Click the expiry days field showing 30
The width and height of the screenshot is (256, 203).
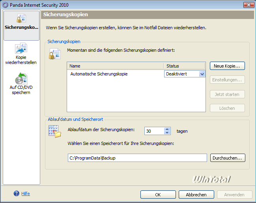pos(154,131)
